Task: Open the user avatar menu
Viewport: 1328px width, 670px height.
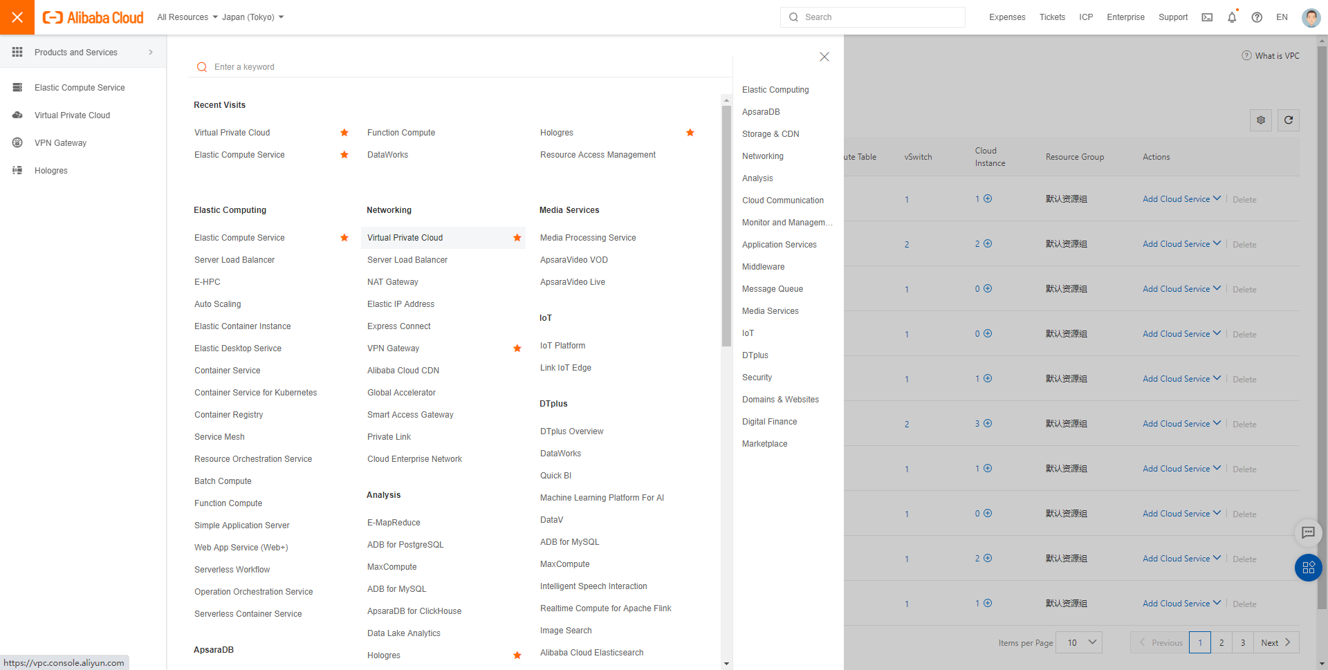Action: coord(1311,17)
